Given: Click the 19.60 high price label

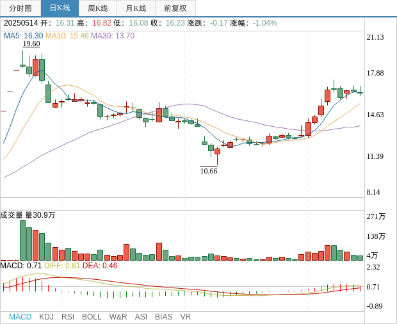Looking at the screenshot, I should 31,44.
